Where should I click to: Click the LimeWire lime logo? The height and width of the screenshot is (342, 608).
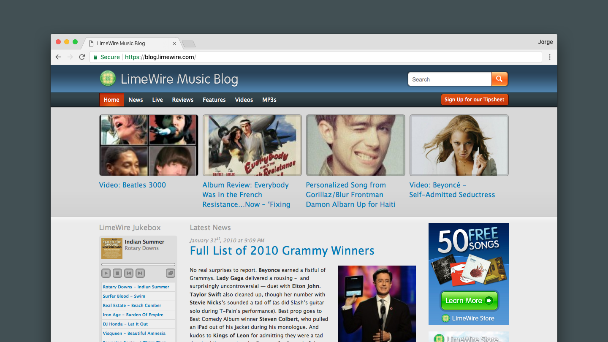pos(108,79)
